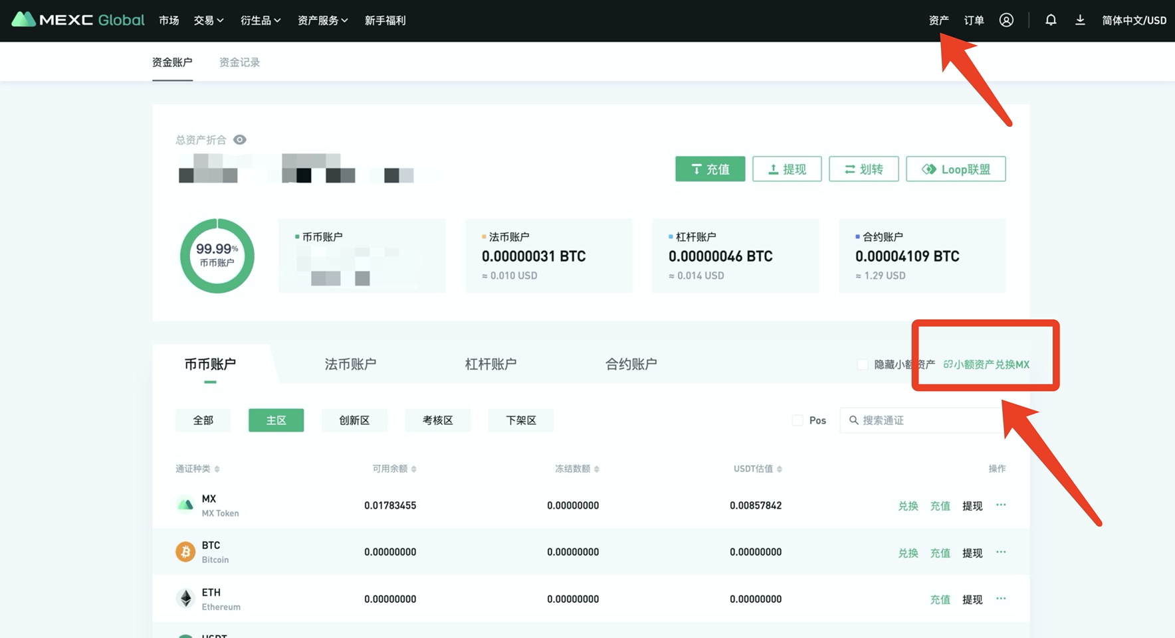Screen dimensions: 1175x638
Task: Filter tokens by 考核区
Action: pos(437,420)
